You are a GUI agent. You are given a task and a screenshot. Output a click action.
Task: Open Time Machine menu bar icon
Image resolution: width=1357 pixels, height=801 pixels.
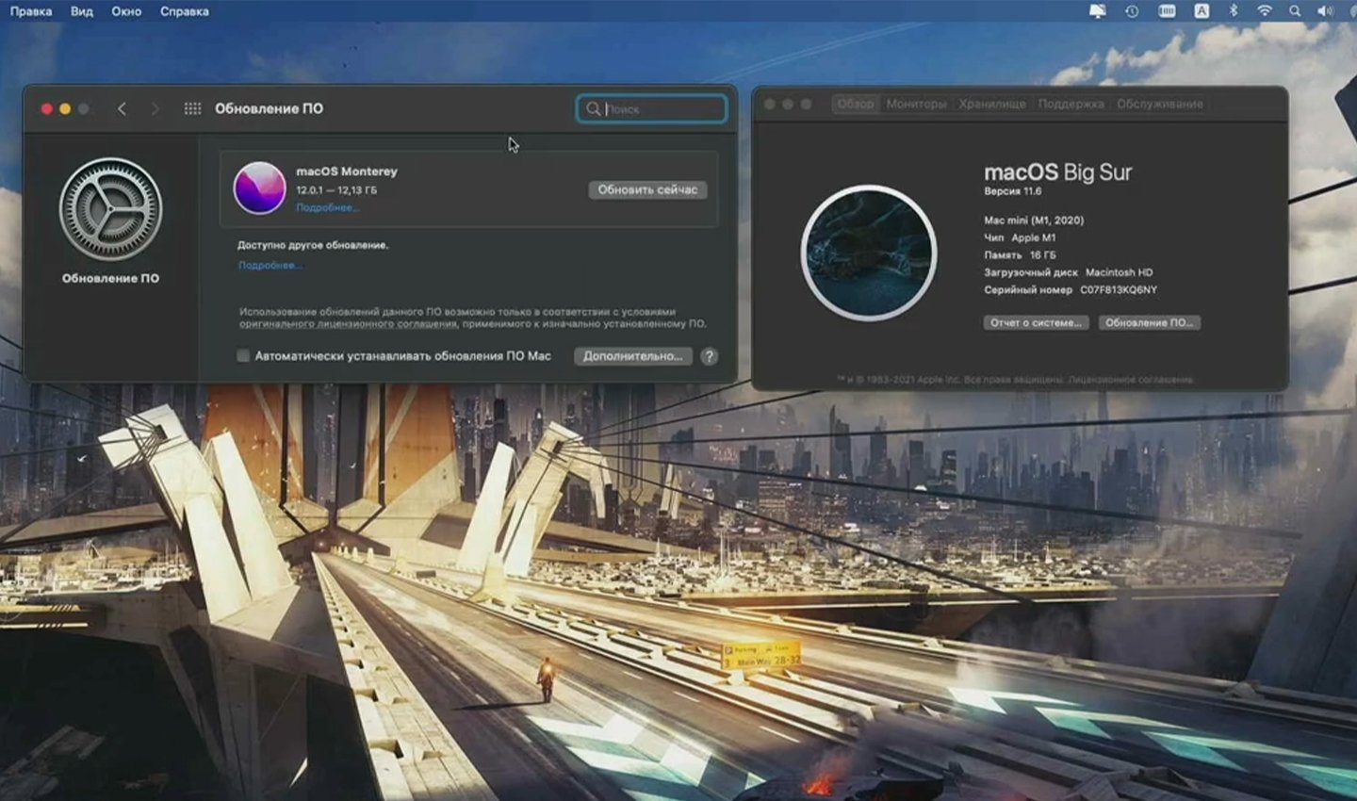coord(1132,11)
